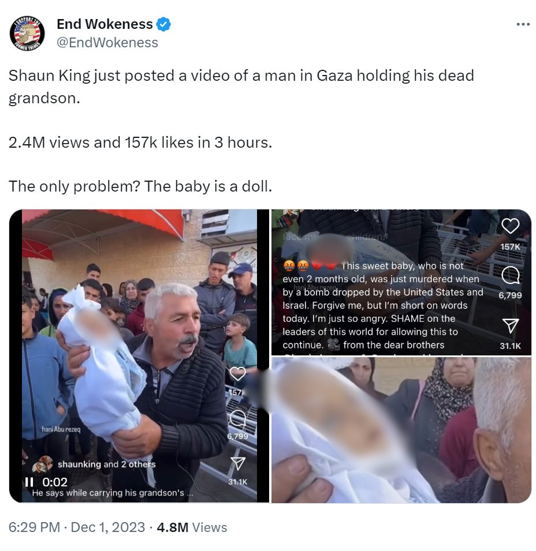Open the @EndWokeness handle link
This screenshot has height=551, width=536.
[x=107, y=43]
